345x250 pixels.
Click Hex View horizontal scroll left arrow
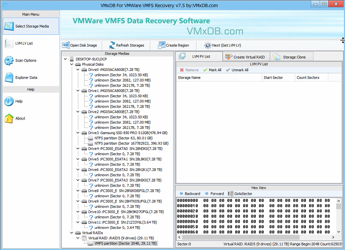coord(179,237)
